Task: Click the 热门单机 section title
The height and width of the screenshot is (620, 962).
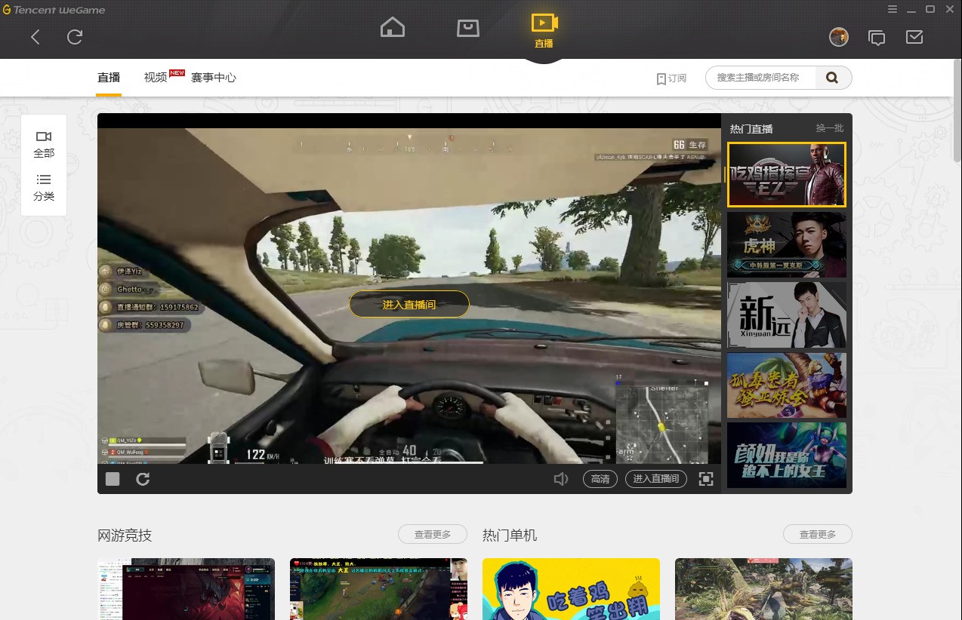Action: (510, 535)
